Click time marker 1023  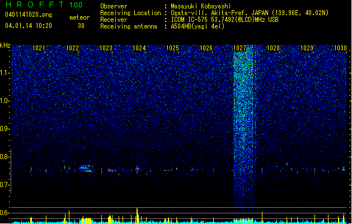point(106,48)
